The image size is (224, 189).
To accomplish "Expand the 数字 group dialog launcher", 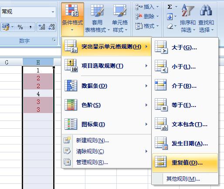I will [54, 40].
